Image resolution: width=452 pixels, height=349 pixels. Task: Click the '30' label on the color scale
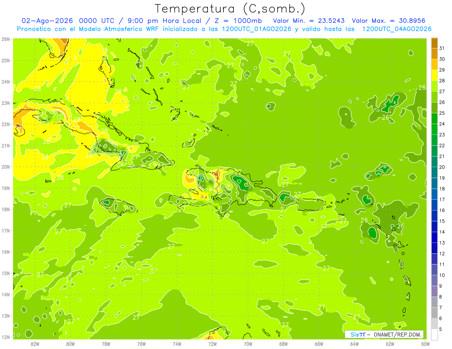442,59
